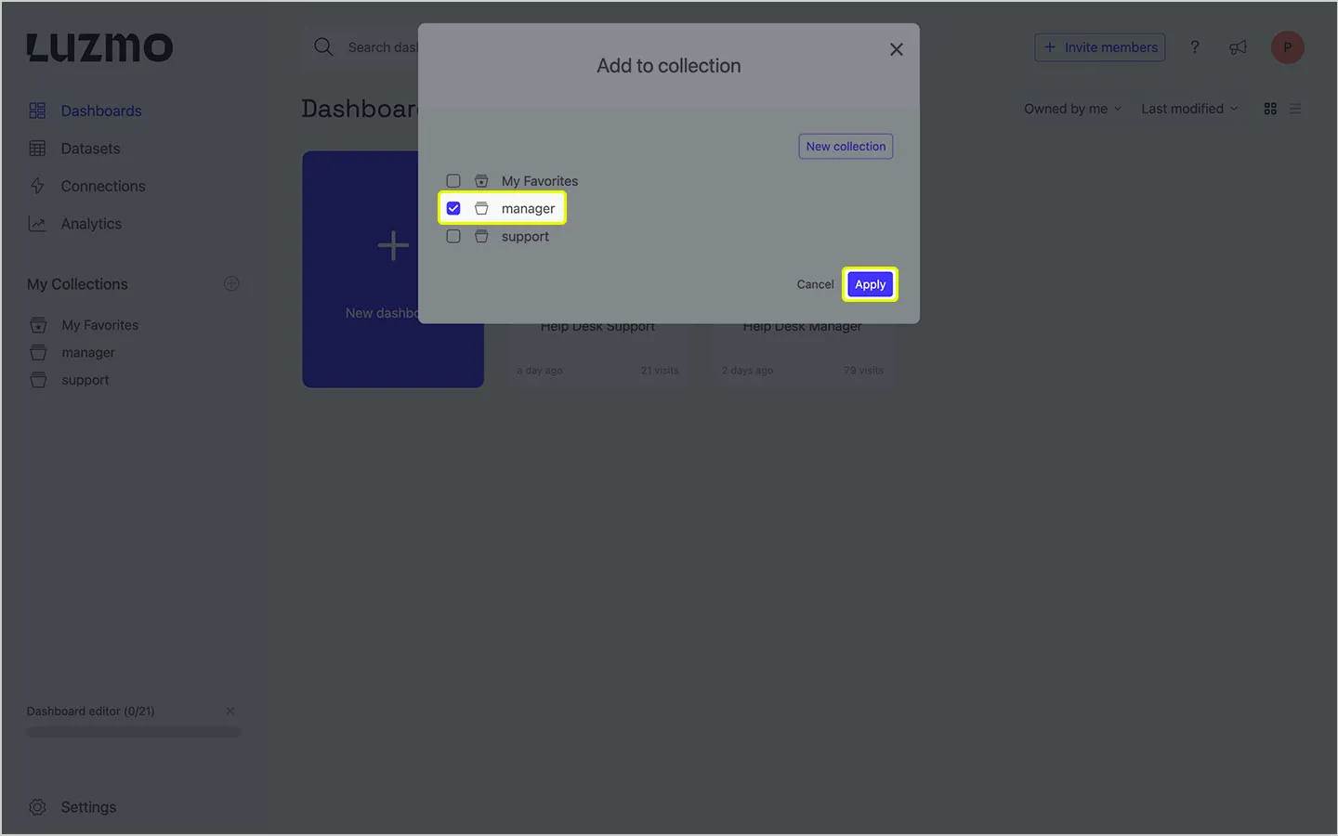Click the '21 visits' text
1338x836 pixels.
pos(660,370)
